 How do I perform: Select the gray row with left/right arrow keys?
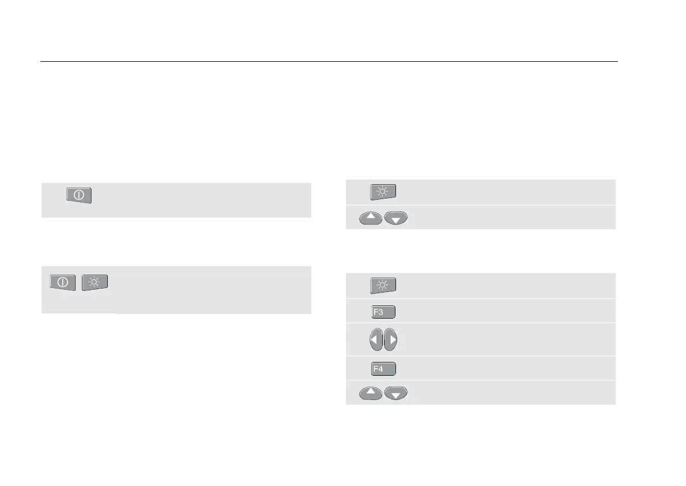click(x=480, y=339)
